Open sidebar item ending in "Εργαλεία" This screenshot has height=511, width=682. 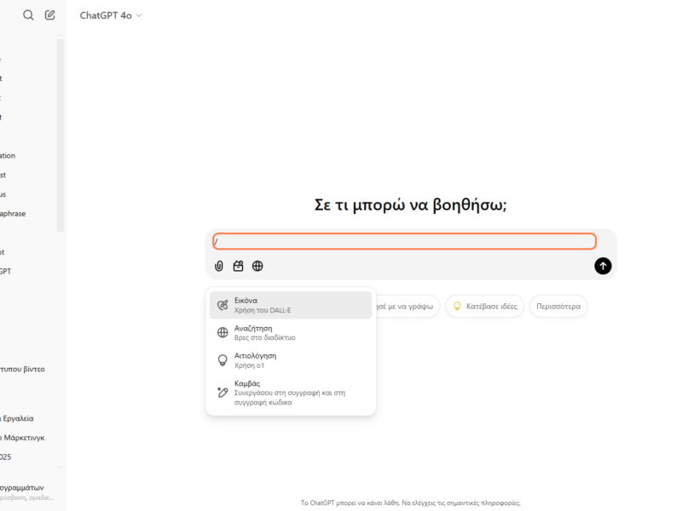(x=17, y=418)
